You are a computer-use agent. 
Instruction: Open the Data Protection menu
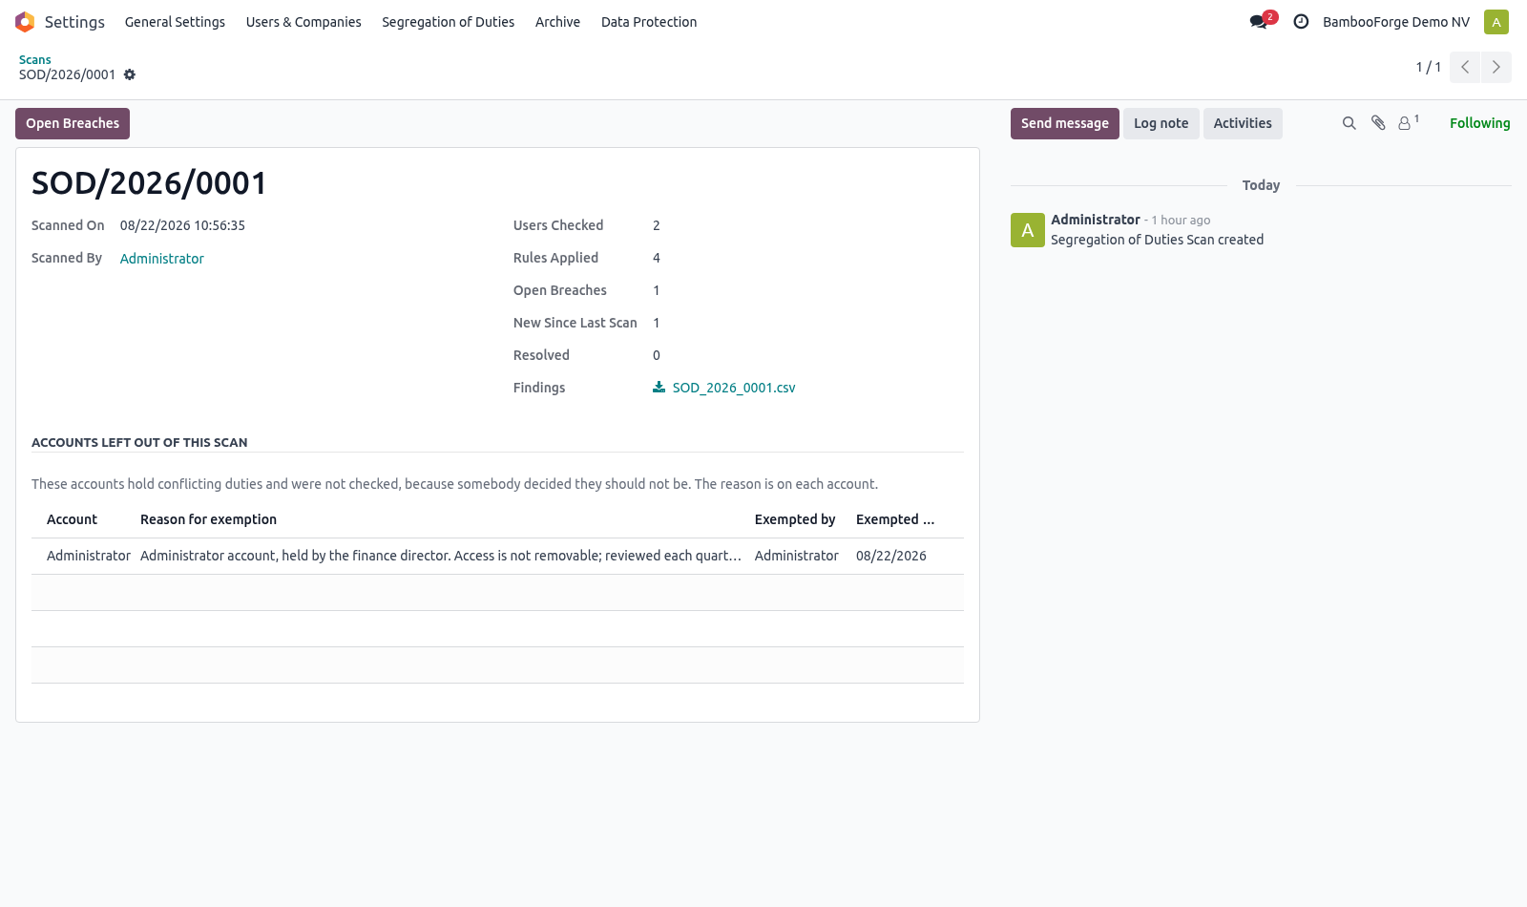(x=649, y=22)
